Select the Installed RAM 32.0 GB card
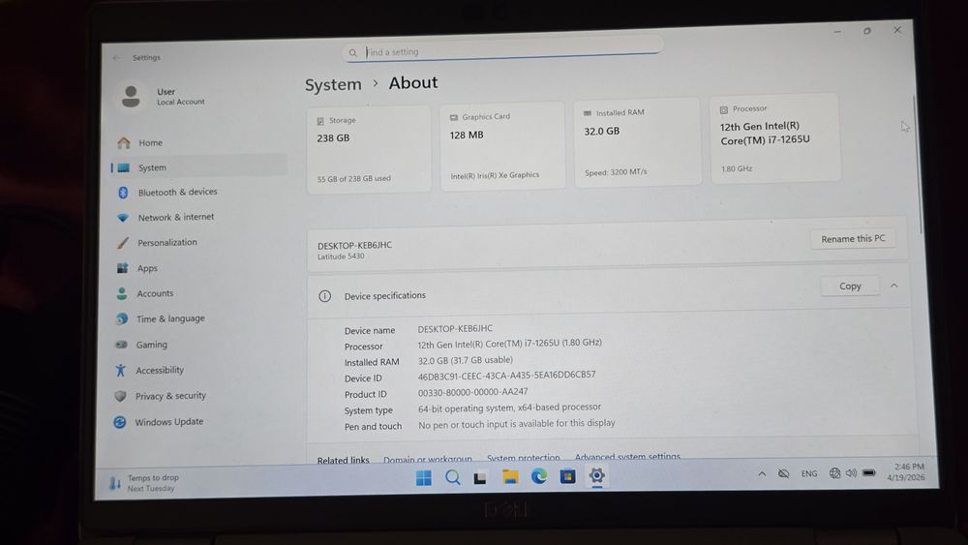 coord(637,141)
